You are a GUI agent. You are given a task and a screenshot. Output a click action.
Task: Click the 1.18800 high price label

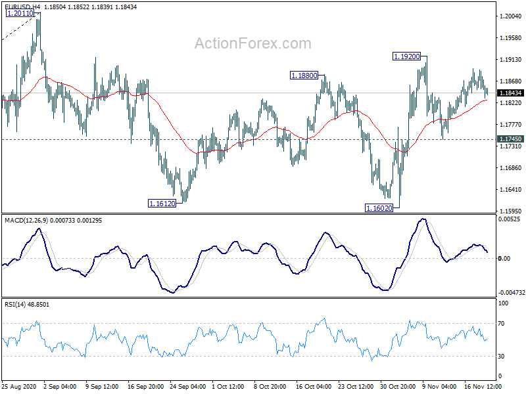pos(304,76)
